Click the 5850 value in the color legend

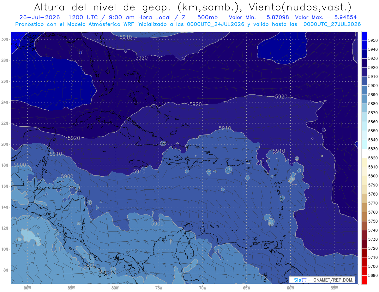pos(373,131)
